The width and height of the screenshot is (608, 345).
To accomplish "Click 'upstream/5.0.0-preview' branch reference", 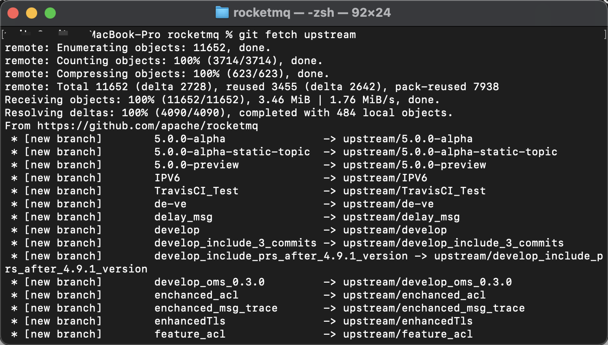I will click(415, 165).
